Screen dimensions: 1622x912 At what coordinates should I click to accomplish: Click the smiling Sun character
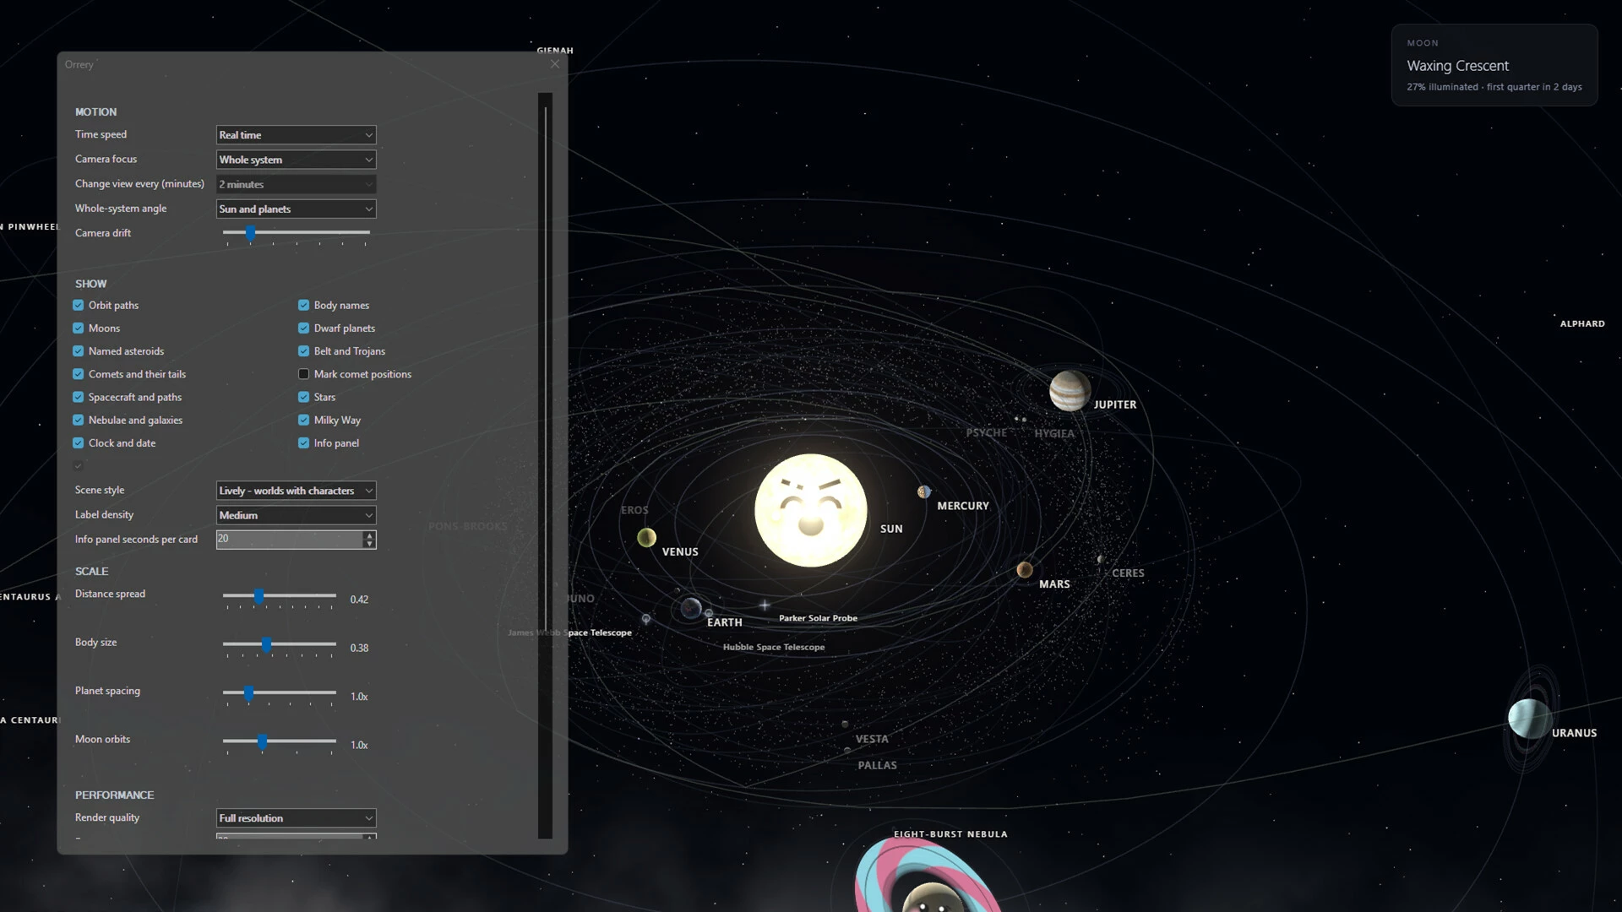pos(810,510)
